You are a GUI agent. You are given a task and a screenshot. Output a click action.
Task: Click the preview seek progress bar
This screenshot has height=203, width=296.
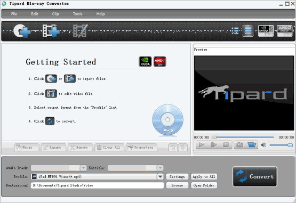pos(243,137)
